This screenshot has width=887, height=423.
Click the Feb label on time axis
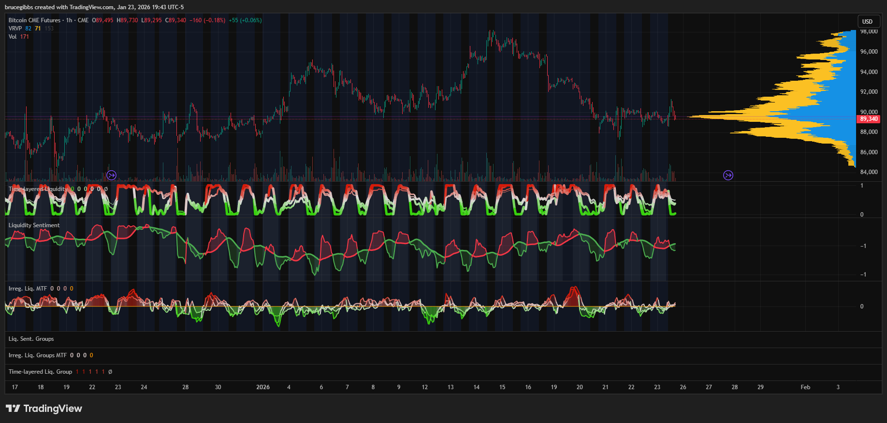point(805,387)
